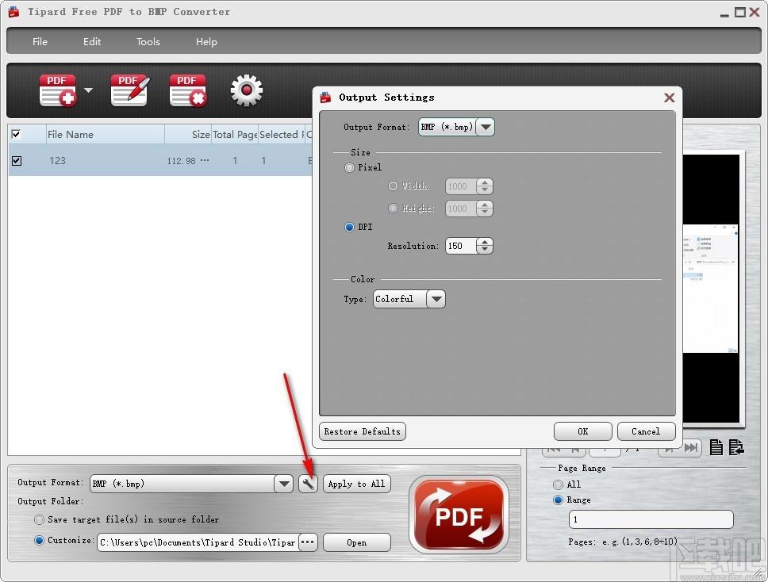
Task: Click the Open output folder button
Action: coord(356,542)
